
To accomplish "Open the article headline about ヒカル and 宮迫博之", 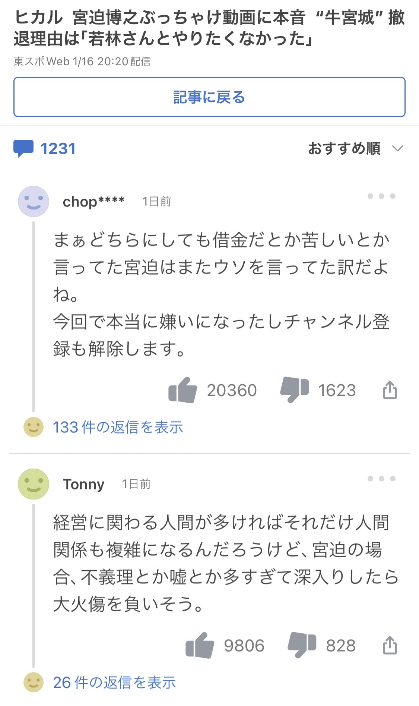I will 209,28.
